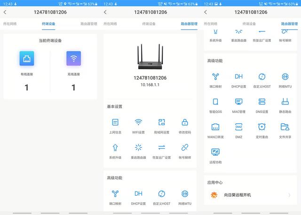Open 端口映射 in the middle screen
Screen dimensions: 301x215
click(x=115, y=198)
